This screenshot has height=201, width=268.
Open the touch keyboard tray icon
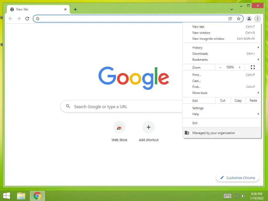[x=227, y=196]
